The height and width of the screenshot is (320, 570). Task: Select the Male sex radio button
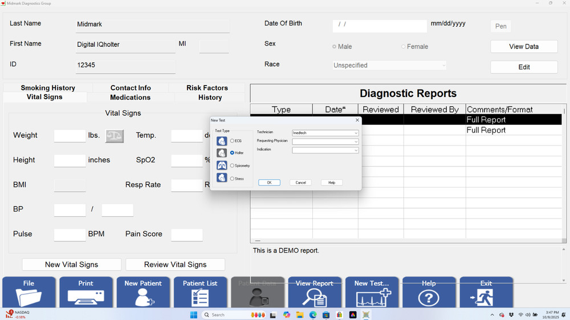[x=334, y=47]
